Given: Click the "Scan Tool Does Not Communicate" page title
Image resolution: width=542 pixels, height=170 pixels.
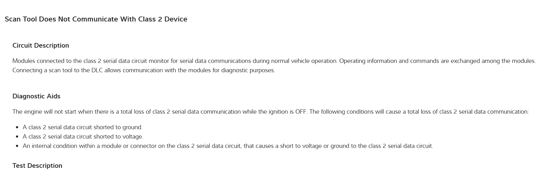Looking at the screenshot, I should pyautogui.click(x=96, y=19).
